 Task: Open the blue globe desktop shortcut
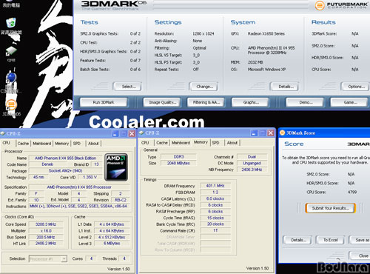[x=11, y=78]
